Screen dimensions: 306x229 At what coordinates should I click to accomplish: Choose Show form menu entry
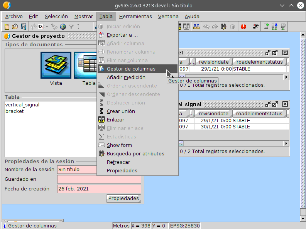coord(138,145)
